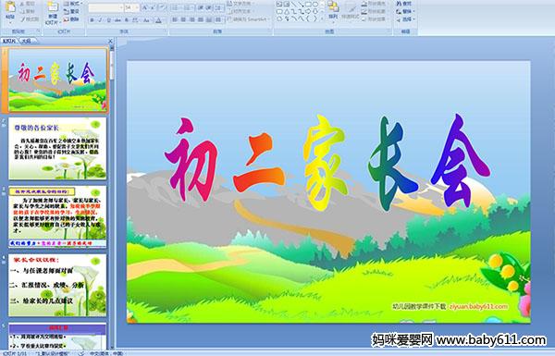Switch to the Slides tab in side pane
This screenshot has height=356, width=555.
click(9, 41)
